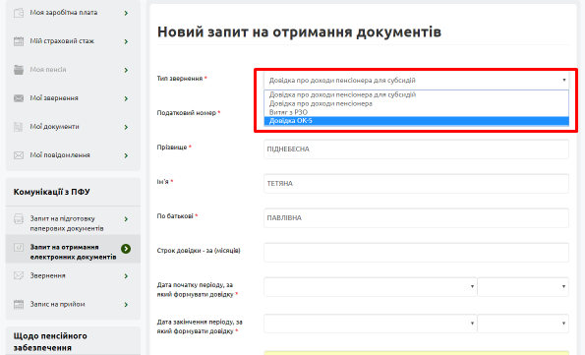Click the Новий запит на отримання документів title

(x=299, y=32)
